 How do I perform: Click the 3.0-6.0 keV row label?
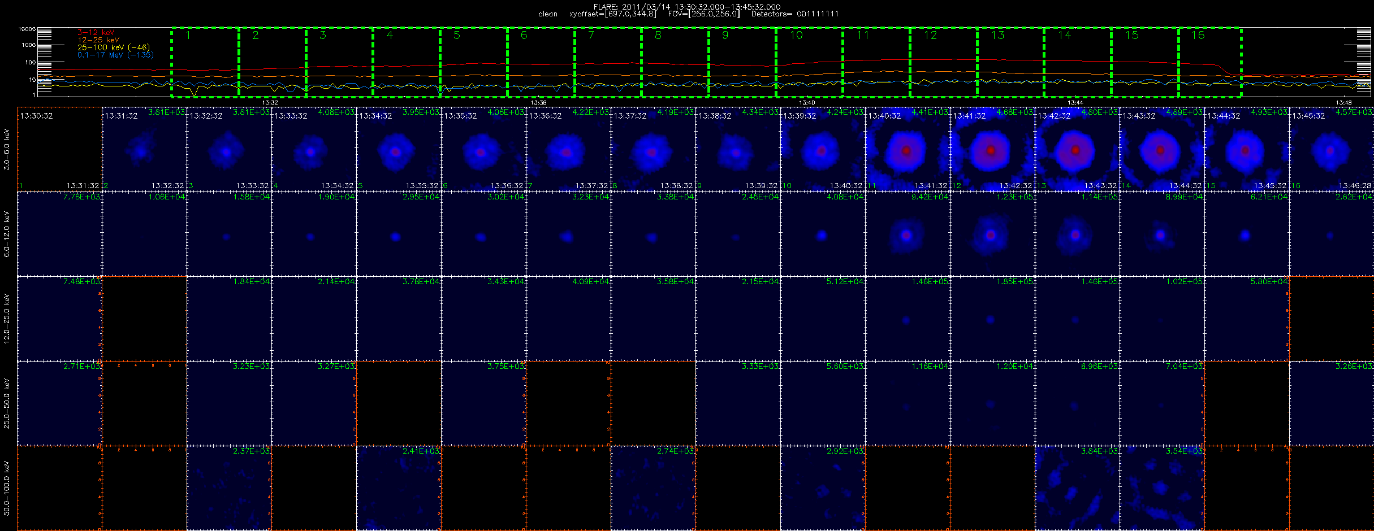click(x=7, y=149)
